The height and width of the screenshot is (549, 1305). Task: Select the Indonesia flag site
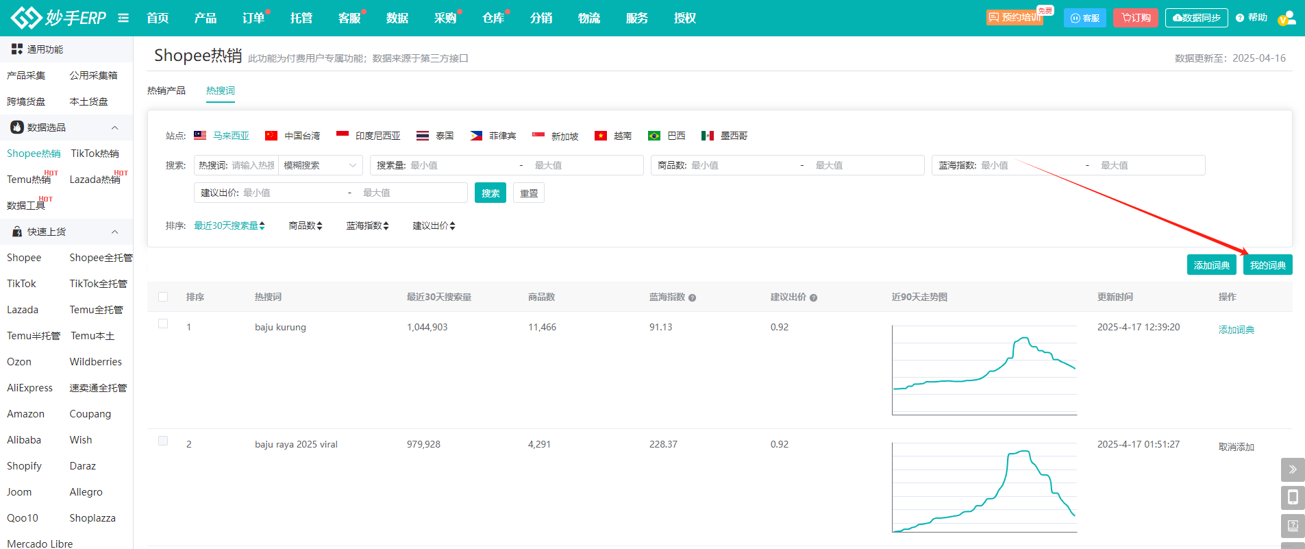pos(343,136)
